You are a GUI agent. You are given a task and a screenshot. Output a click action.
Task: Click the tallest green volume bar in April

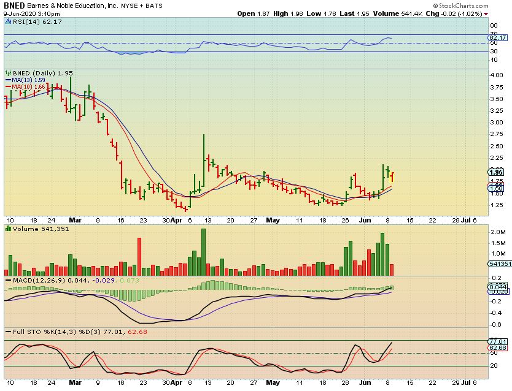(203, 252)
